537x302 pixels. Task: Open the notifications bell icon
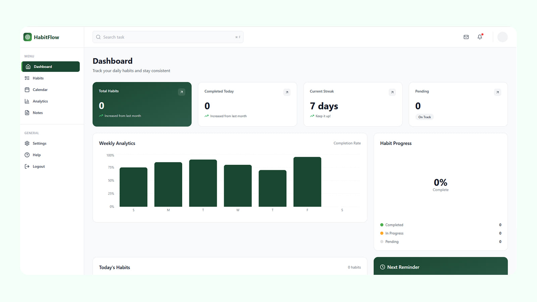pos(480,37)
